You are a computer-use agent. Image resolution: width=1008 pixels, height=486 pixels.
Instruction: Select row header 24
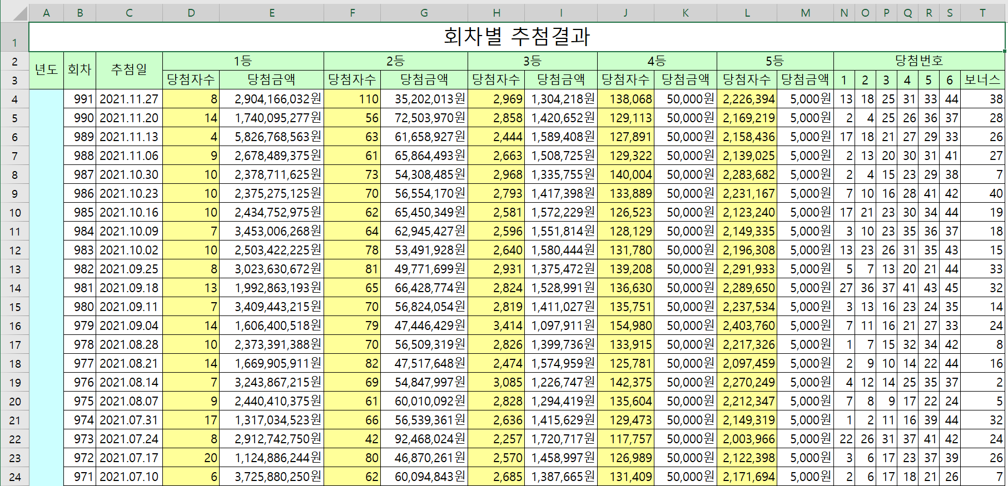tap(14, 477)
